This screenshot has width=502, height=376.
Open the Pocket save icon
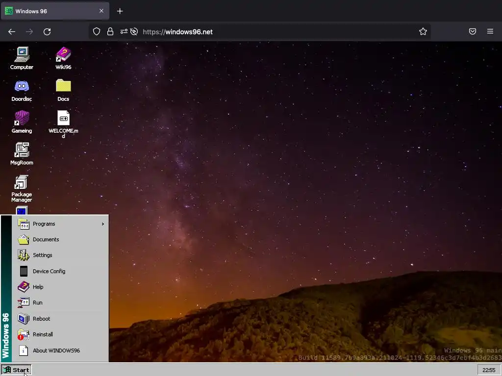[473, 31]
